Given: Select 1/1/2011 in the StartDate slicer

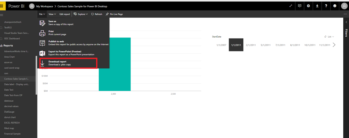Looking at the screenshot, I should 236,45.
